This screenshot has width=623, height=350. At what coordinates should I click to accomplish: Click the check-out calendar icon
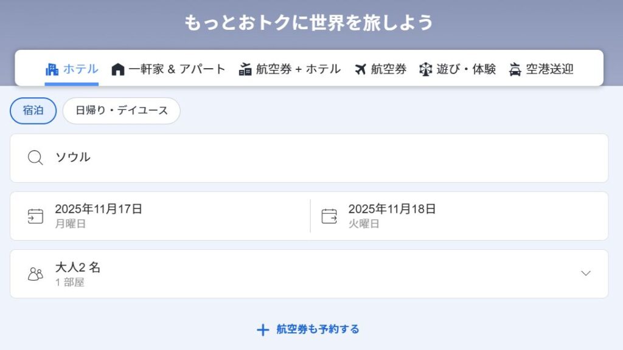[329, 216]
